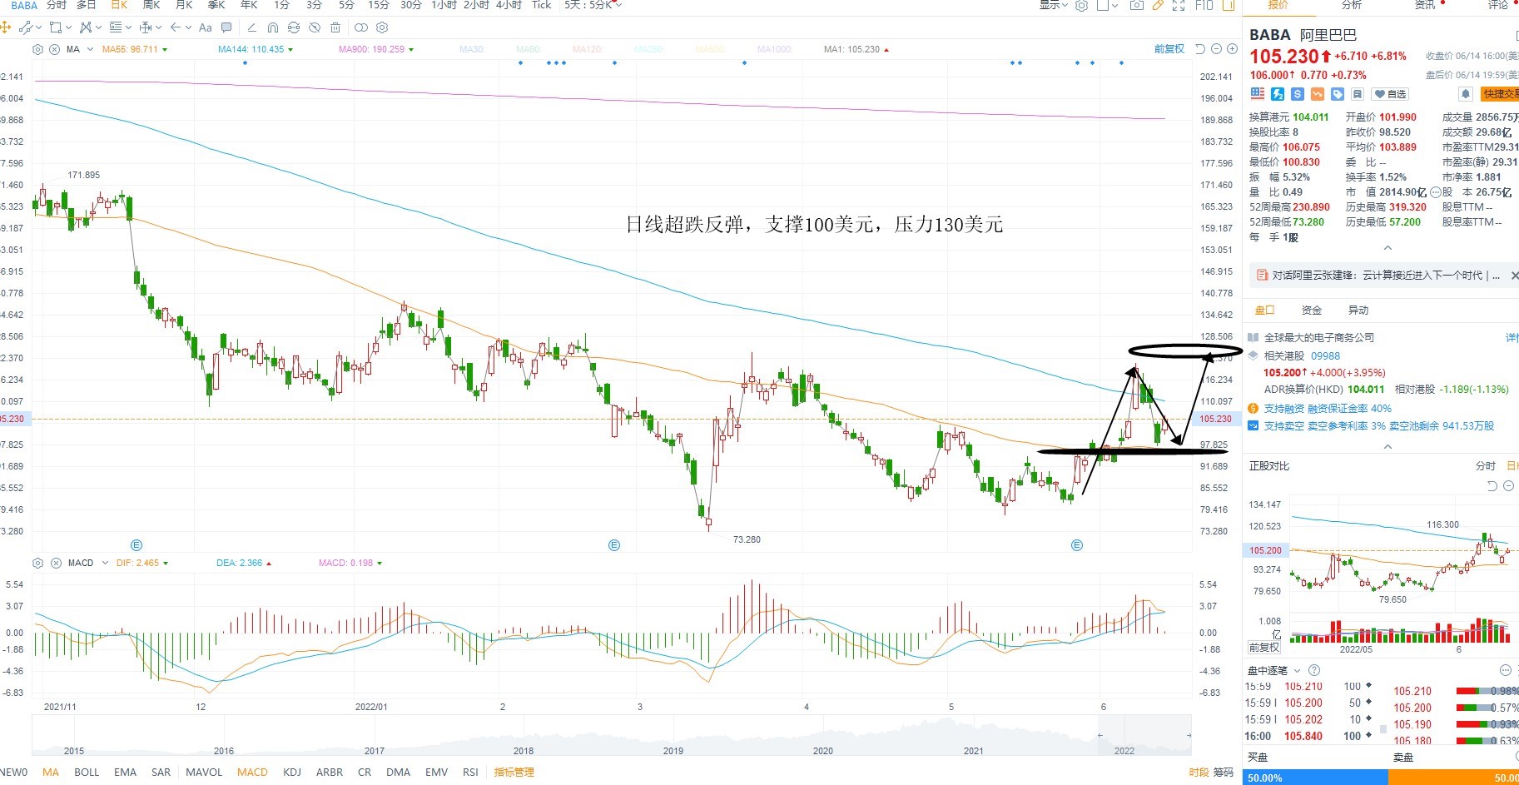Image resolution: width=1519 pixels, height=785 pixels.
Task: Click the 快捷交易 quick trade button
Action: point(1499,94)
